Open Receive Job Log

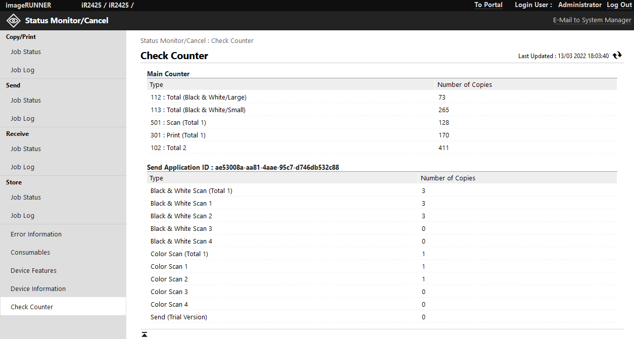pos(23,167)
